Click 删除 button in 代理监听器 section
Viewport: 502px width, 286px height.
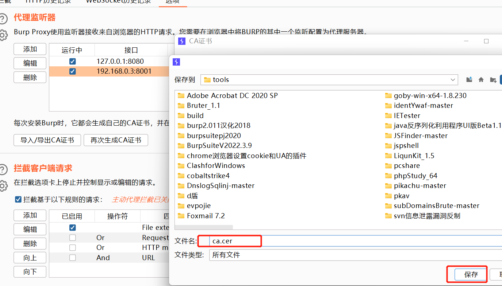coord(30,77)
